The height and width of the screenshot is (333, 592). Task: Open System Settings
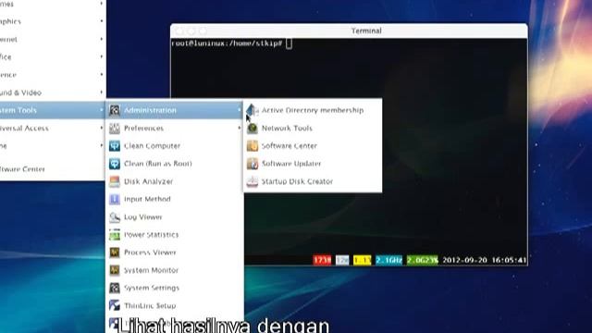[175, 288]
